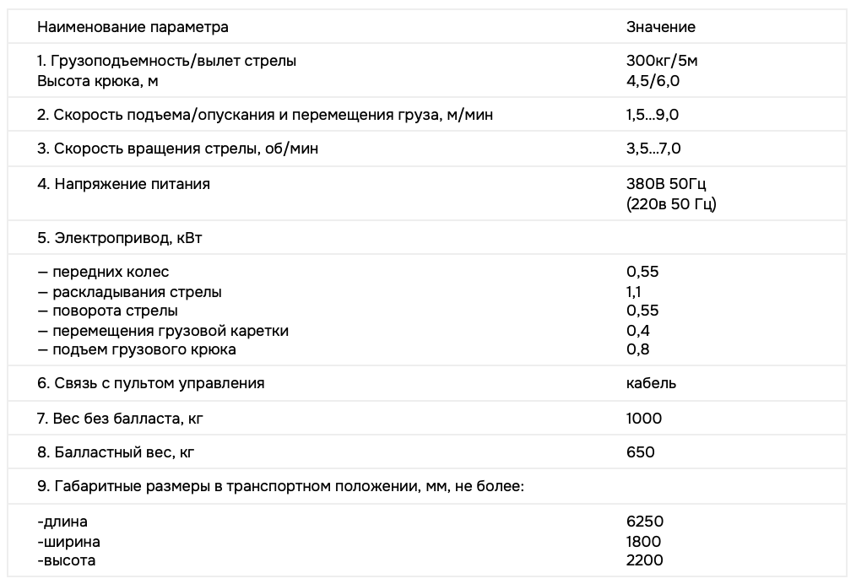This screenshot has height=584, width=856.
Task: Click the '1,1' power value
Action: coord(634,292)
